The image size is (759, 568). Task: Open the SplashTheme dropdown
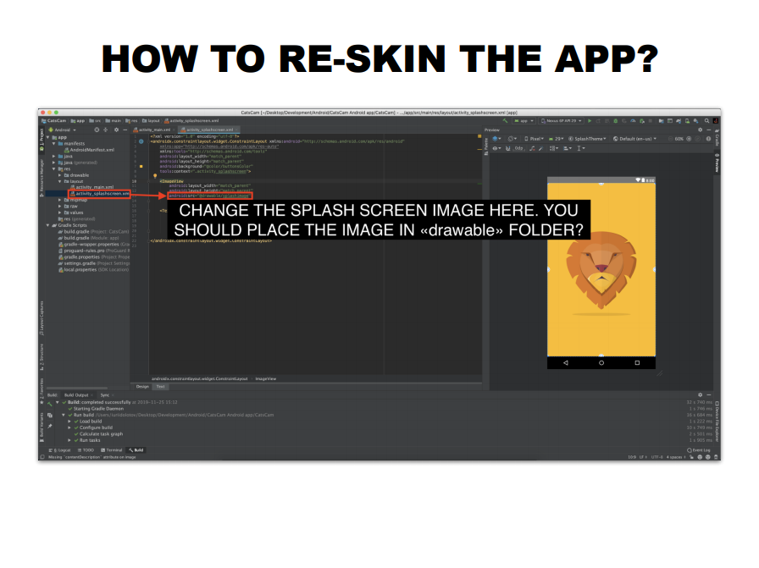[588, 139]
